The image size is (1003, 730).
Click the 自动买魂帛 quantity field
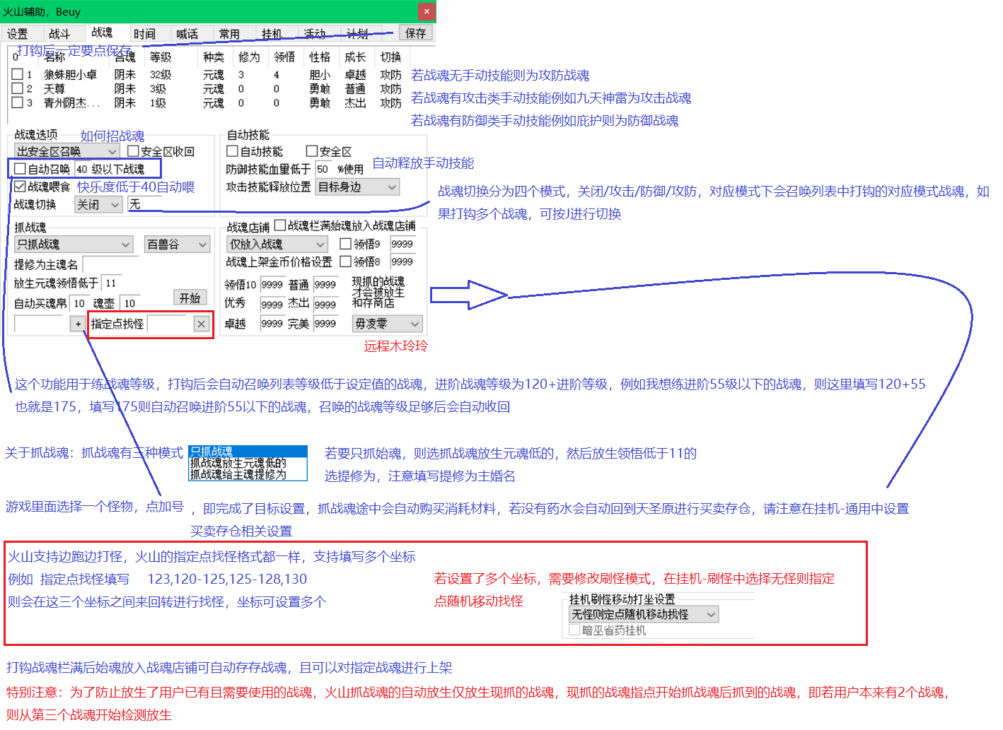pyautogui.click(x=79, y=303)
